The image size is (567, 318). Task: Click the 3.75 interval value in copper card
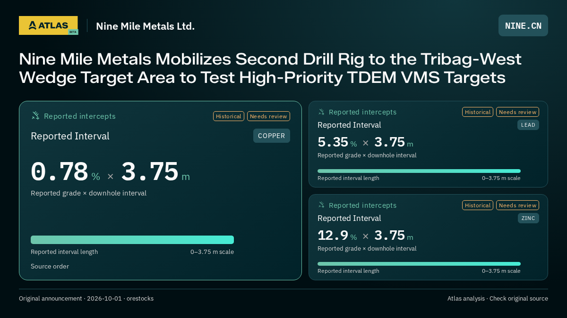point(150,172)
